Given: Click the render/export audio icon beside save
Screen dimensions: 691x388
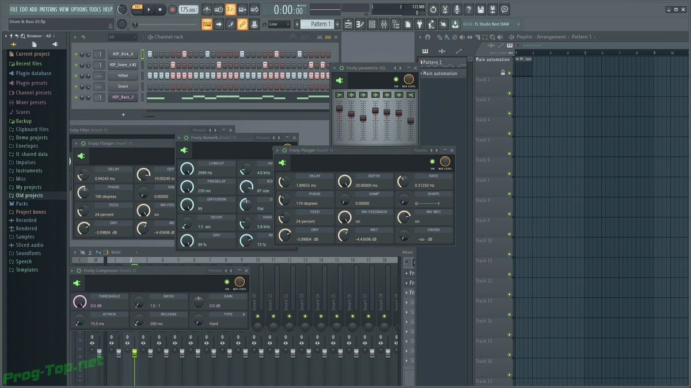Looking at the screenshot, I should coord(493,10).
